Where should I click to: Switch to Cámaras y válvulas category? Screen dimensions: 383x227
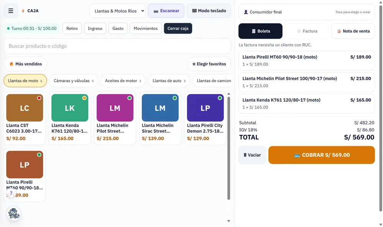coord(74,81)
